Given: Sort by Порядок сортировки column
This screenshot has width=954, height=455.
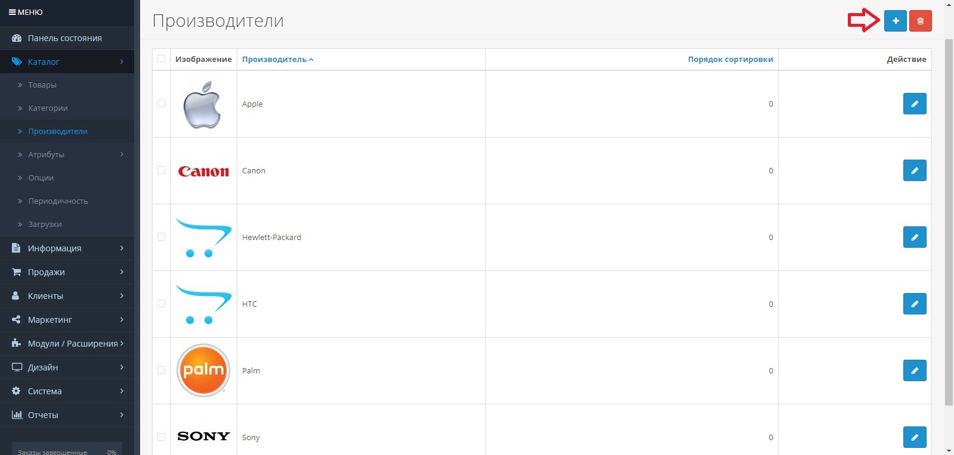Looking at the screenshot, I should tap(730, 60).
